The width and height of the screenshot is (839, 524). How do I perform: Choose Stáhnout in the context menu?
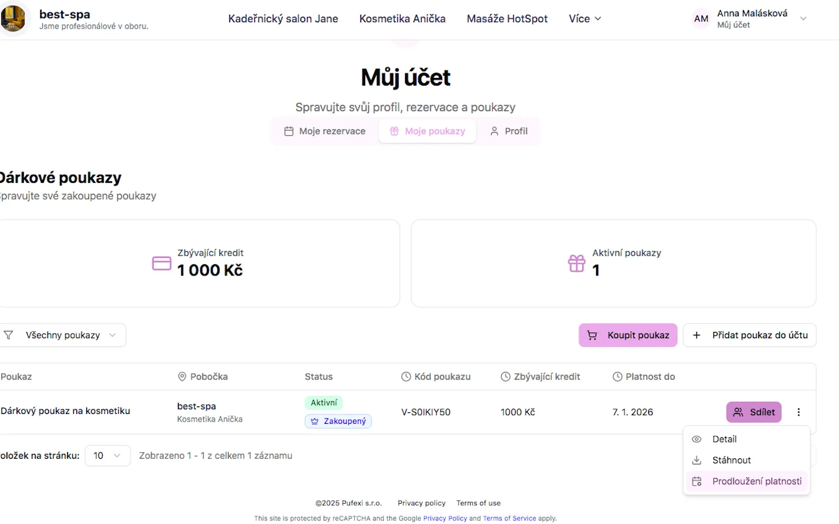pos(731,461)
